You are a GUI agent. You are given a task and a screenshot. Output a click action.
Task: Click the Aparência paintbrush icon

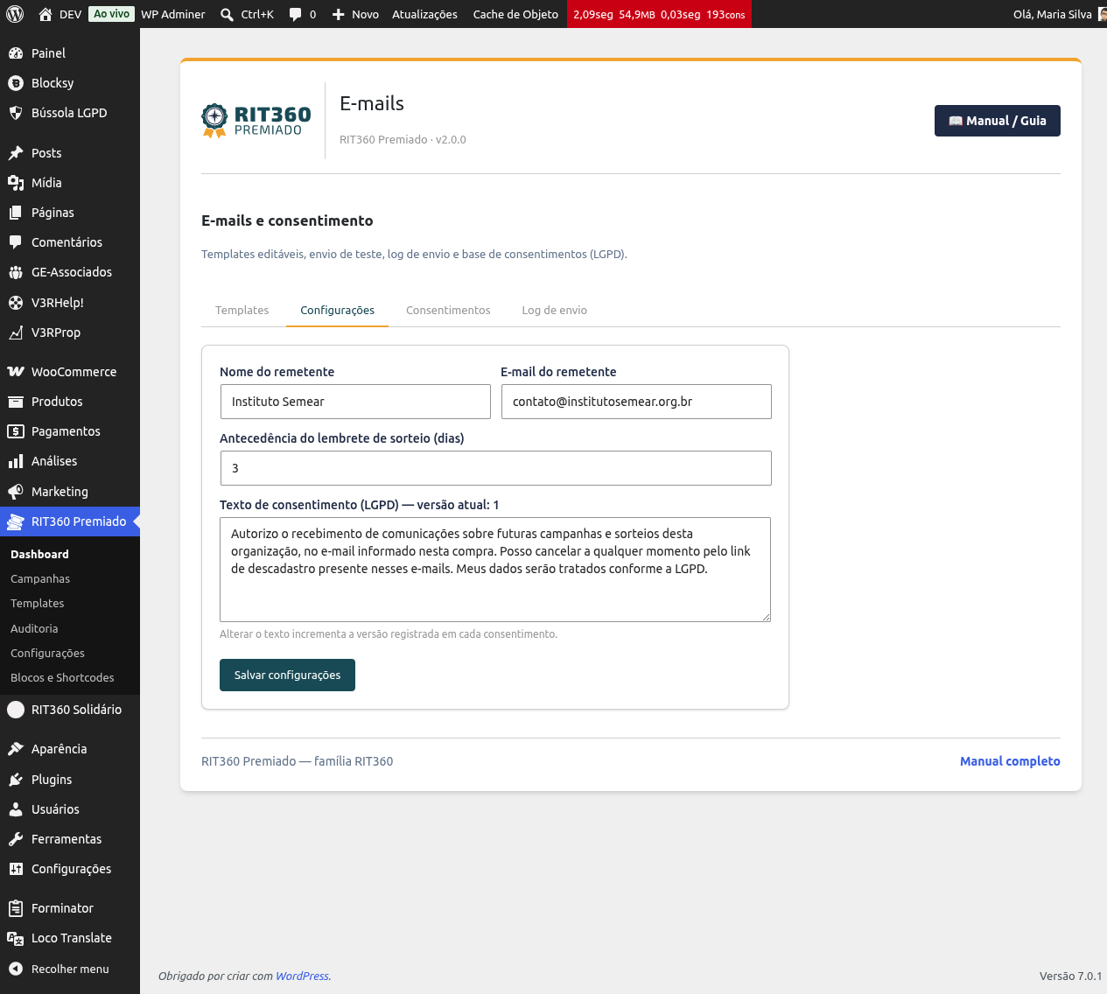pyautogui.click(x=16, y=749)
